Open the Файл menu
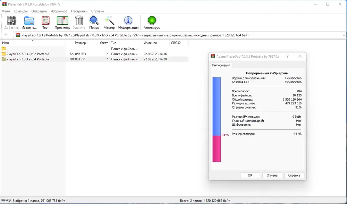347x204 pixels. 6,11
